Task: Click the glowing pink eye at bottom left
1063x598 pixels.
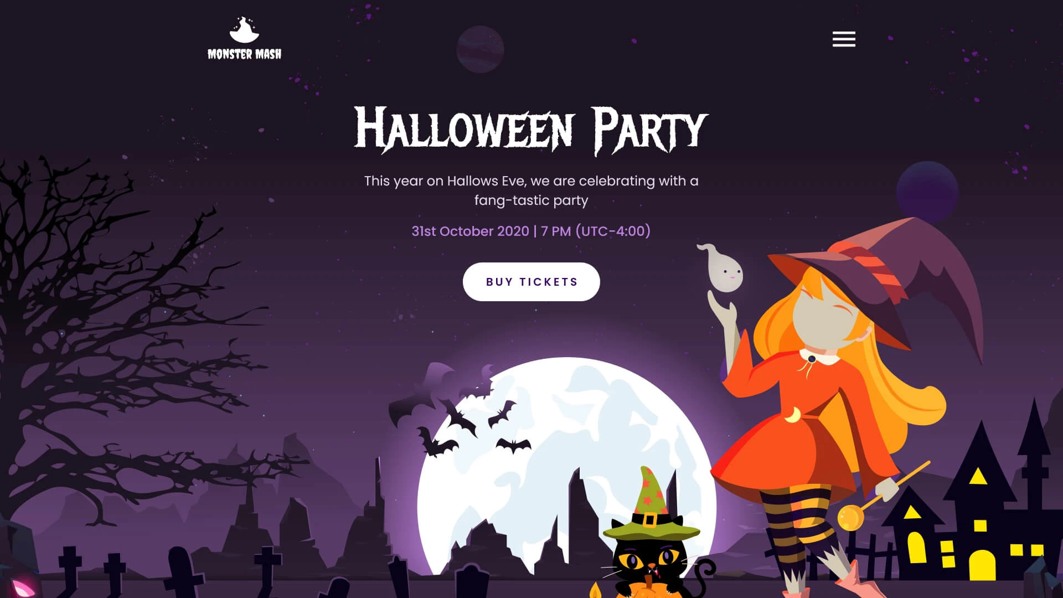Action: 23,587
